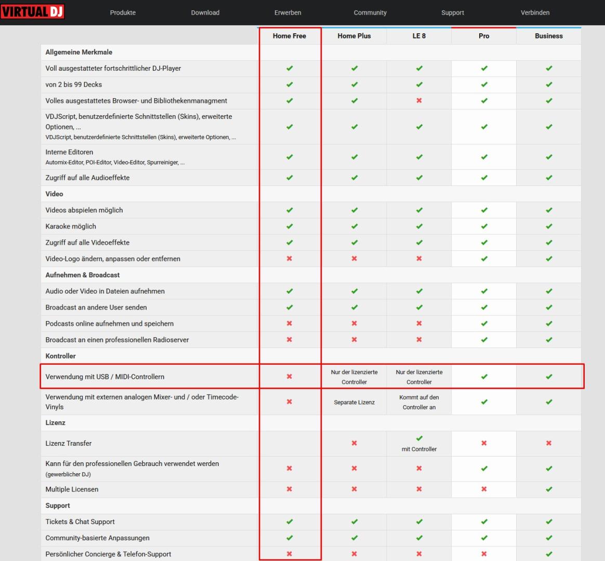Open the Community navigation link
The width and height of the screenshot is (605, 561).
370,12
